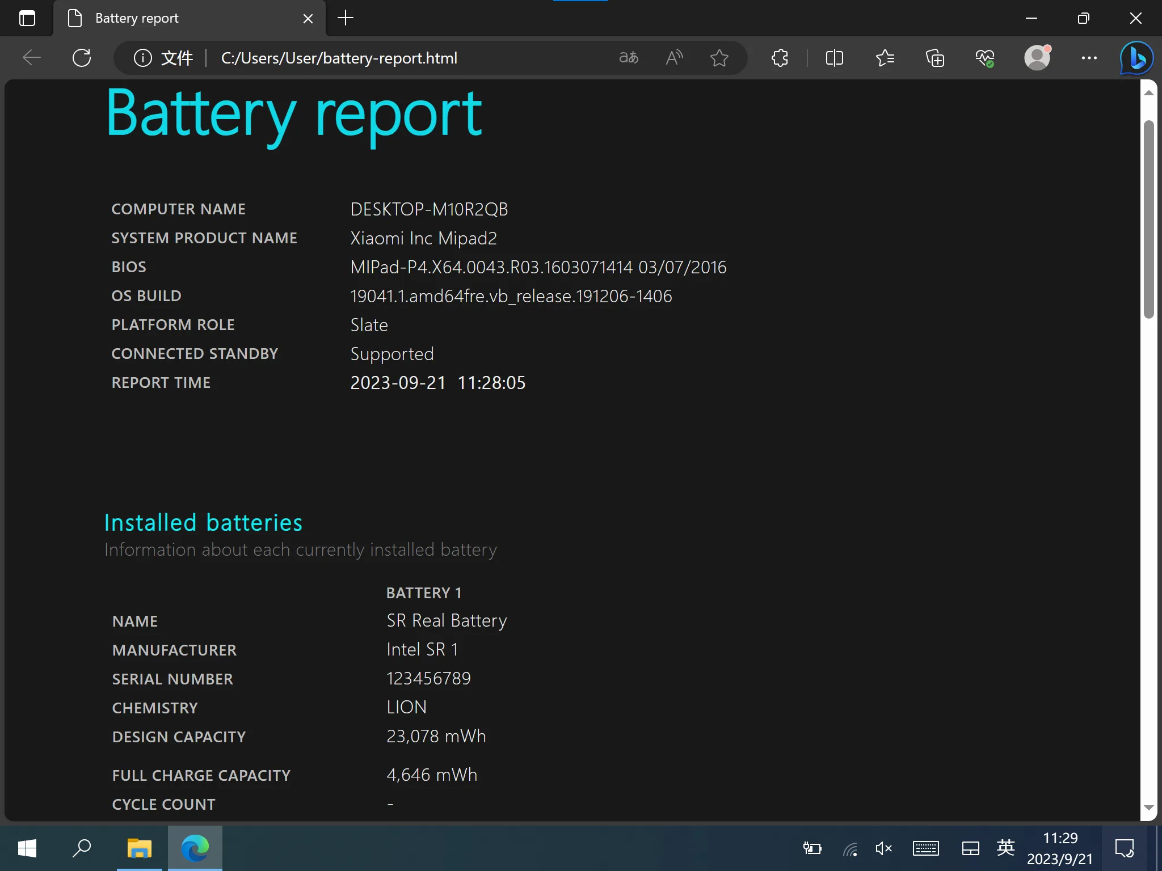This screenshot has height=871, width=1162.
Task: Check battery status in system tray
Action: click(812, 848)
